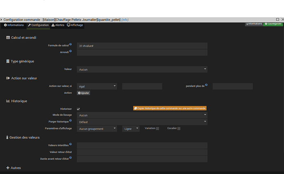Click the chevron left of dialog title
This screenshot has height=174, width=284.
click(1, 20)
